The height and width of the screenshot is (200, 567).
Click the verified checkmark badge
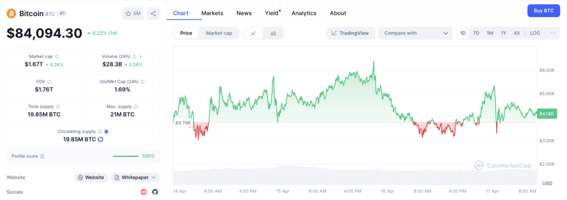(x=106, y=132)
